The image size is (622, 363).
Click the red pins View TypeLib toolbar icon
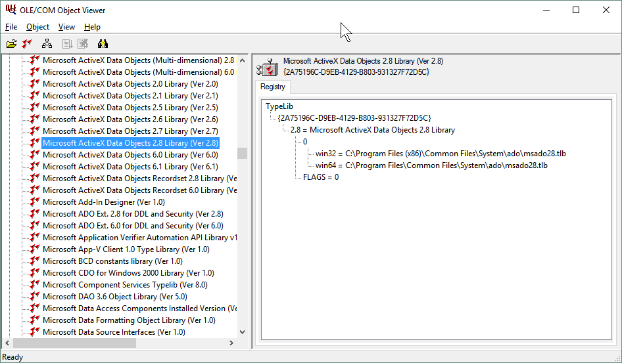[26, 44]
